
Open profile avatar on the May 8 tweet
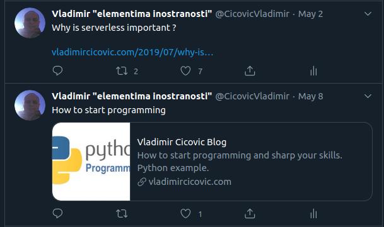[x=30, y=105]
